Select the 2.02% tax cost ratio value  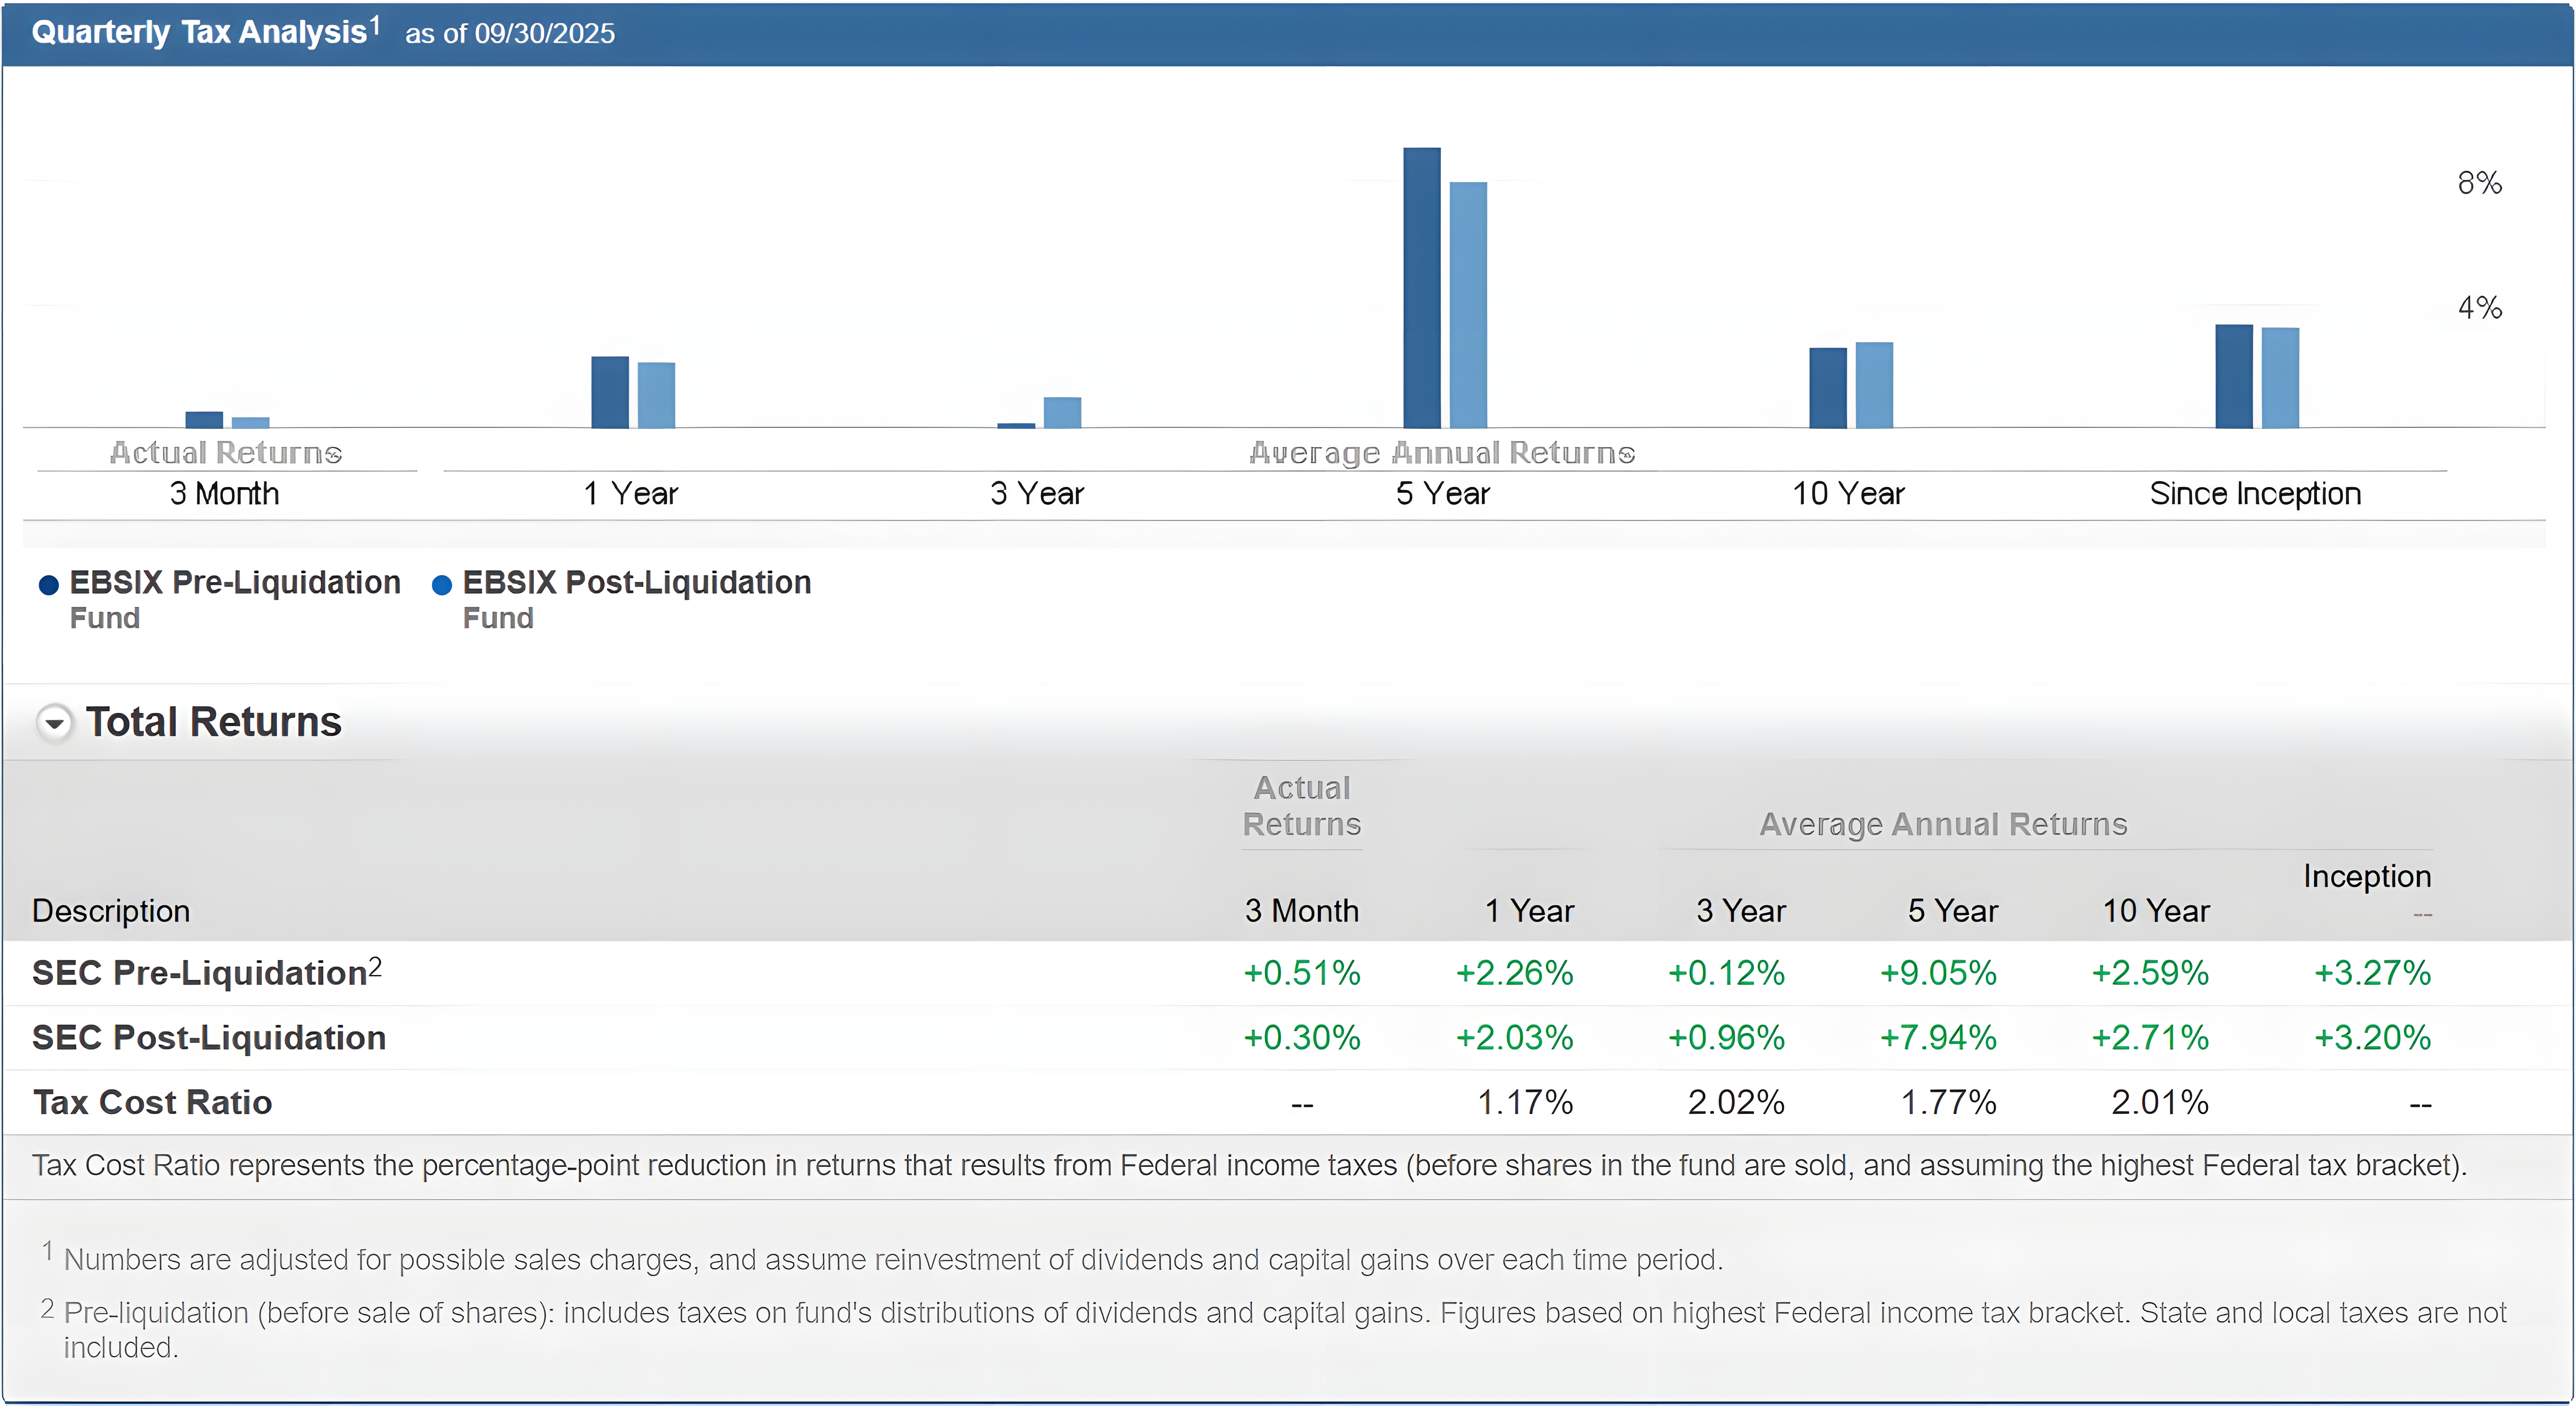(x=1735, y=1102)
